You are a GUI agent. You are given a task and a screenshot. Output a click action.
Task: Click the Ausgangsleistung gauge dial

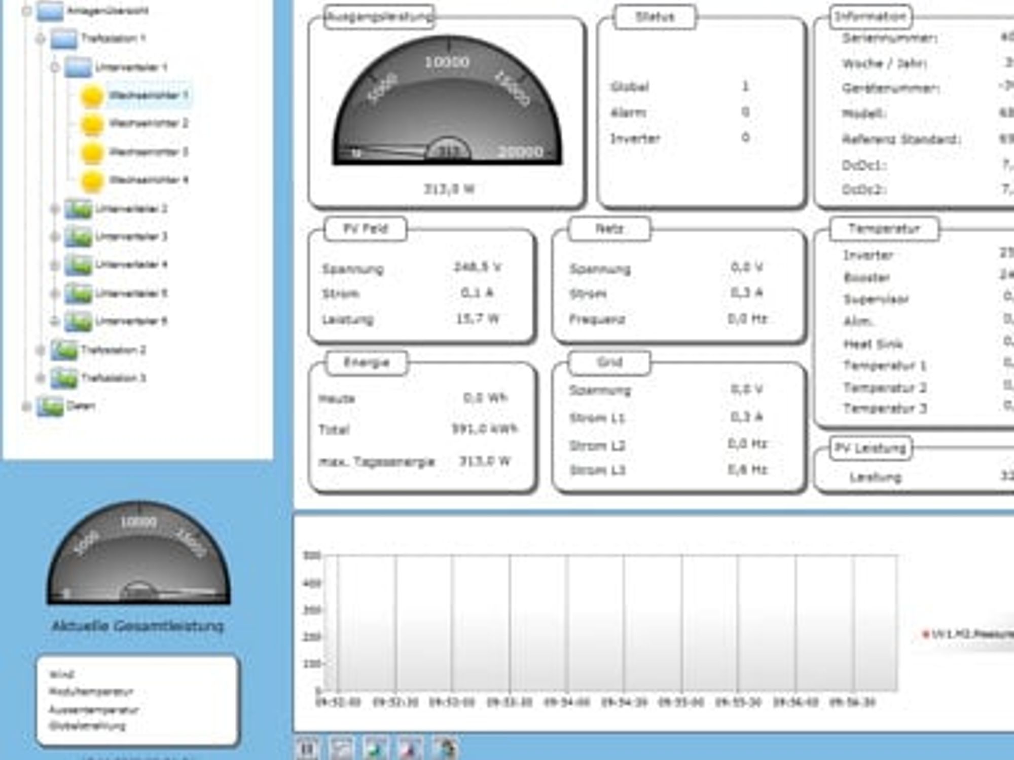click(x=447, y=100)
